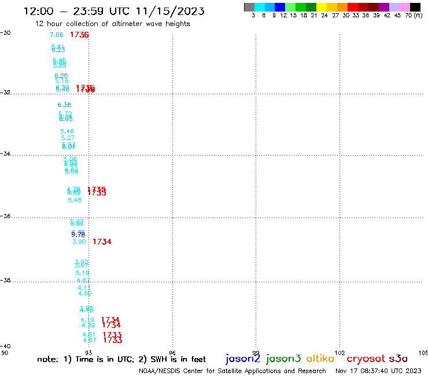This screenshot has height=376, width=428.
Task: Click the '12' color scale label
Action: click(x=283, y=15)
